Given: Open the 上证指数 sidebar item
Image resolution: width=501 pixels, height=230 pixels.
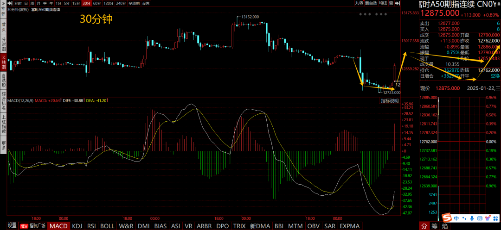Looking at the screenshot, I should click(4, 124).
